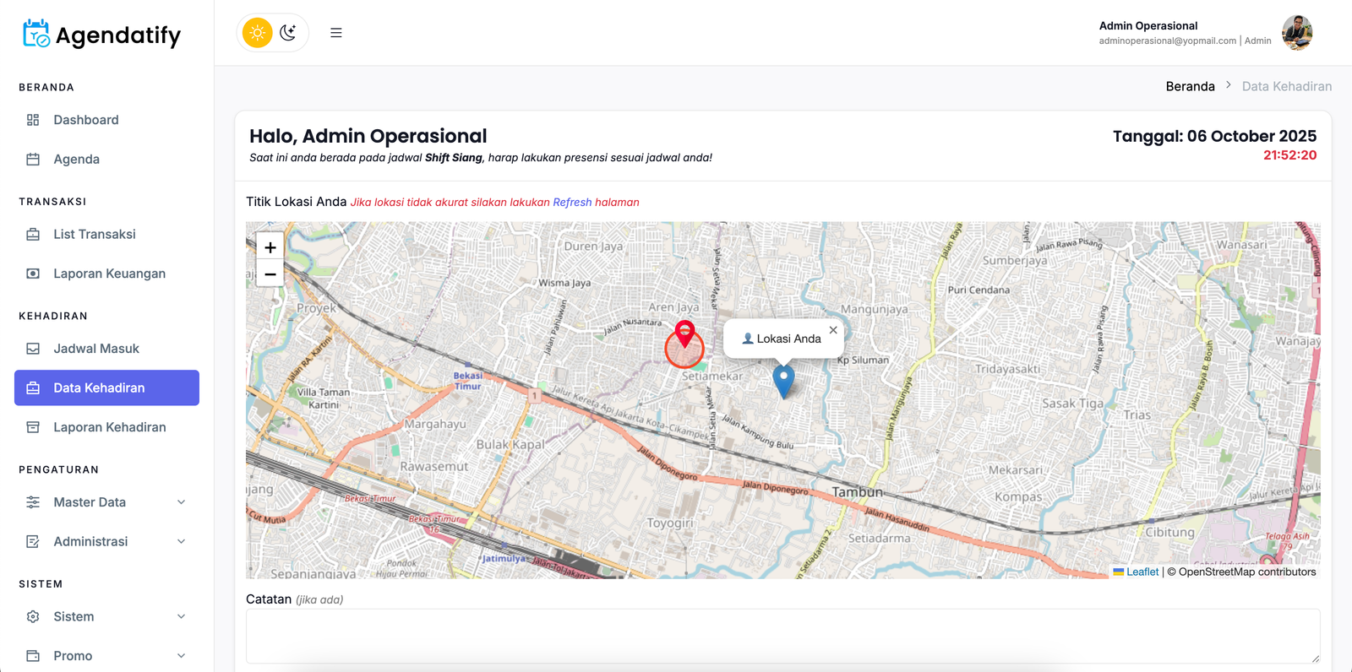The height and width of the screenshot is (672, 1352).
Task: Zoom in on the map
Action: pos(270,247)
